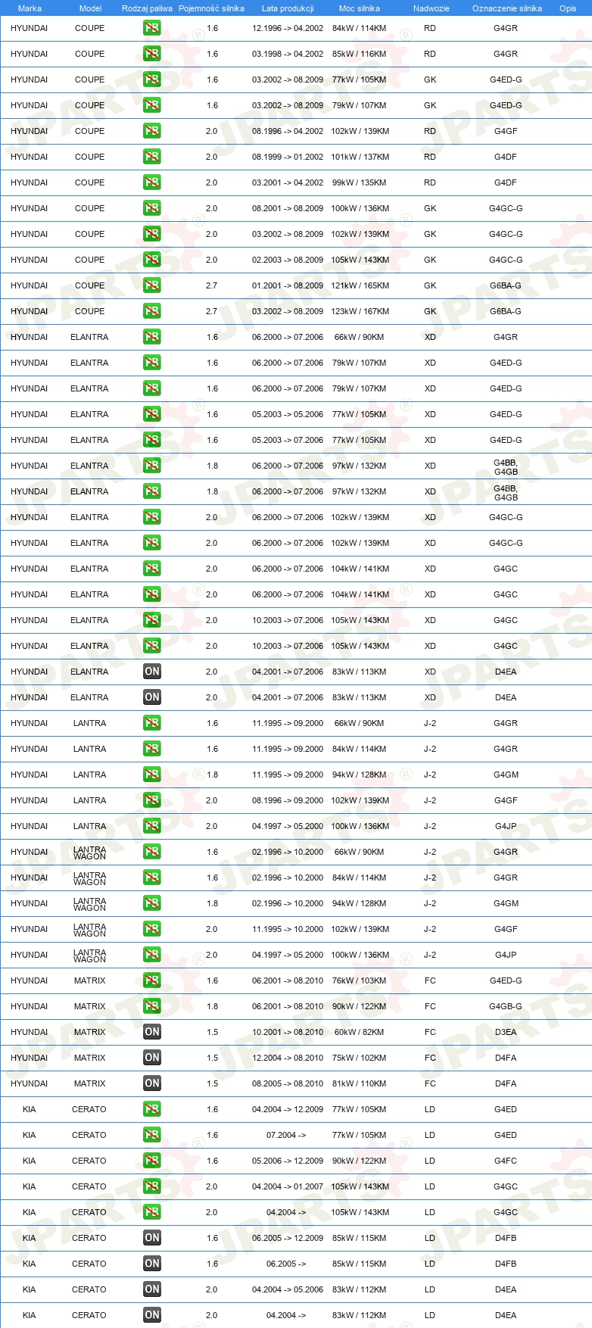Select the power cell '85kW / 116KM'
This screenshot has width=592, height=1328.
pos(360,54)
